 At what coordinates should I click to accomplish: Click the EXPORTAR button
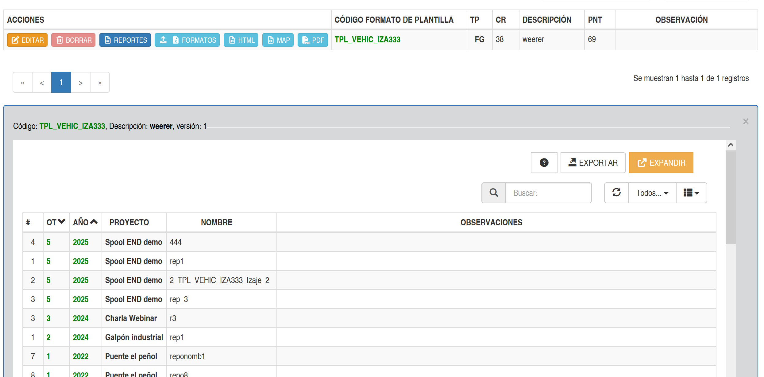coord(593,163)
